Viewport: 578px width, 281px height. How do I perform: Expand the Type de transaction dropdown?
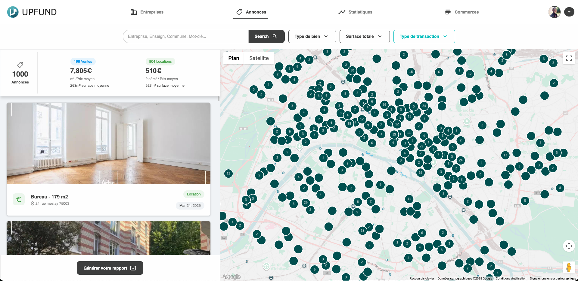click(x=424, y=36)
